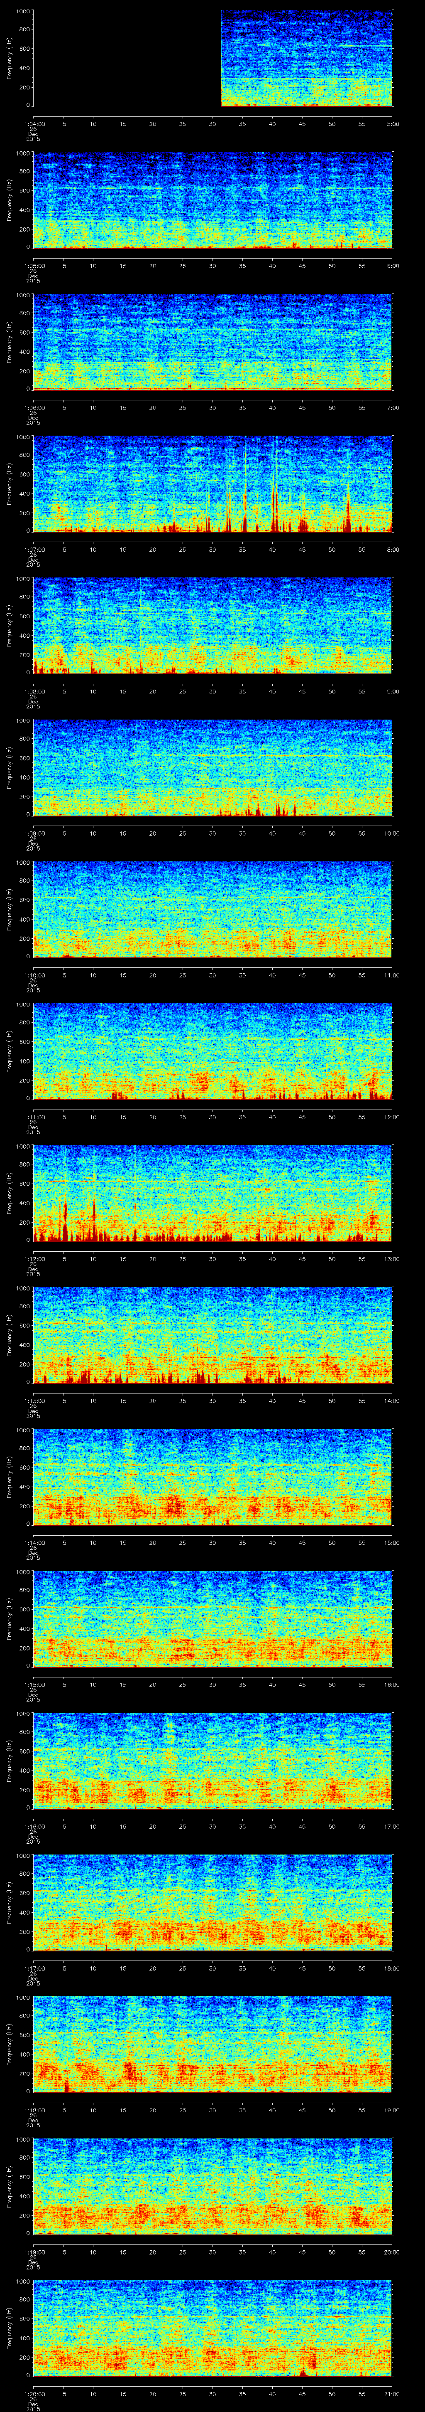Click the '16:00' end time label
Viewport: 425px width, 2412px height.
[x=392, y=1684]
